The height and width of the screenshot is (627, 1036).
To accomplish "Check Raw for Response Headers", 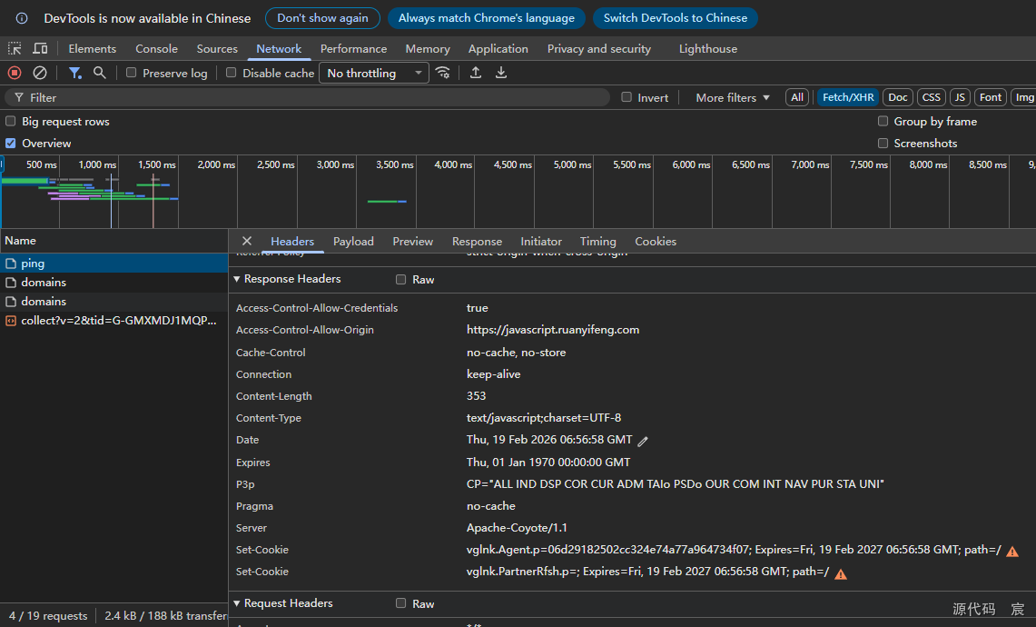I will click(x=400, y=280).
